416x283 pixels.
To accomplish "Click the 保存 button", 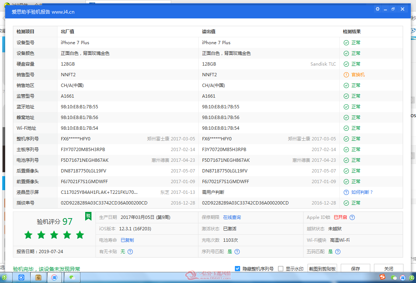I will tap(356, 268).
